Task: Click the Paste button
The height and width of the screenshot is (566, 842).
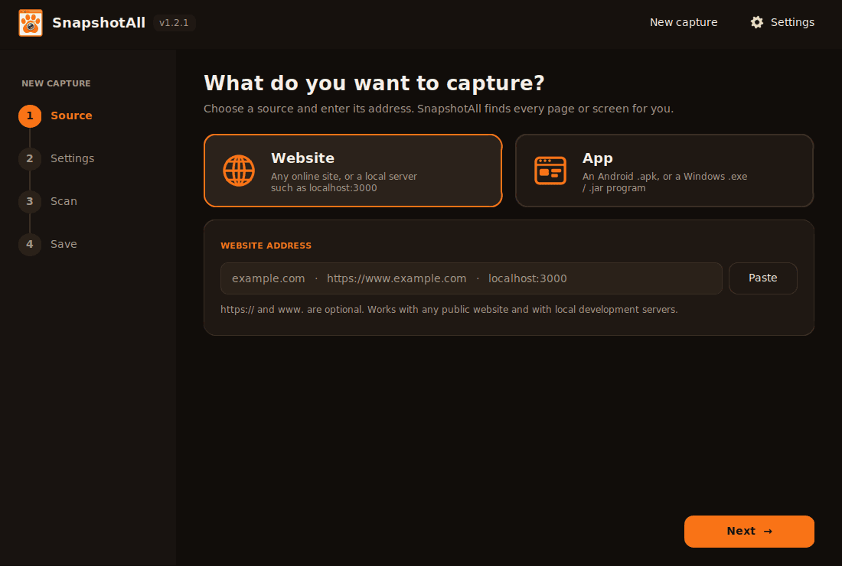Action: click(x=762, y=278)
